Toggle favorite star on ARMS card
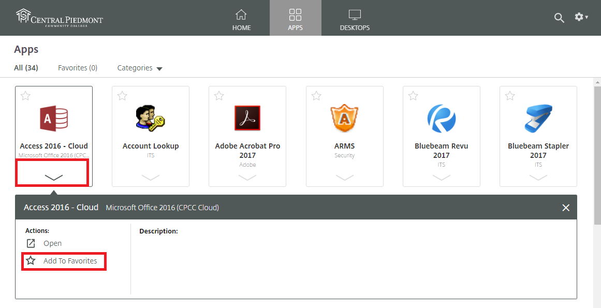 316,96
